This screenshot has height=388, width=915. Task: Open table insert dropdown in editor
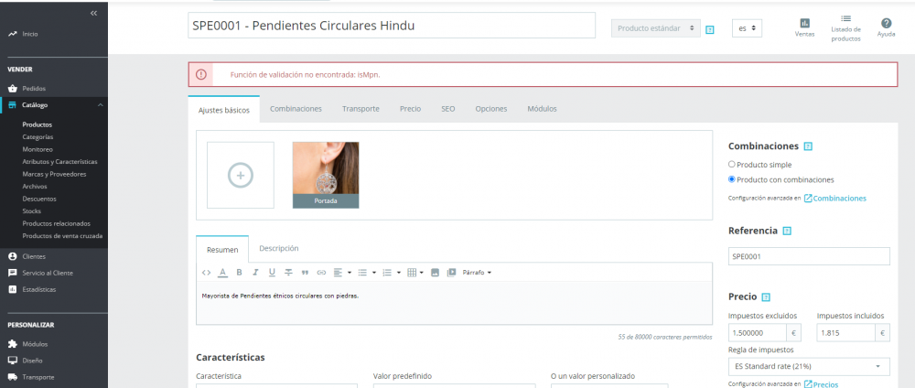click(x=414, y=273)
